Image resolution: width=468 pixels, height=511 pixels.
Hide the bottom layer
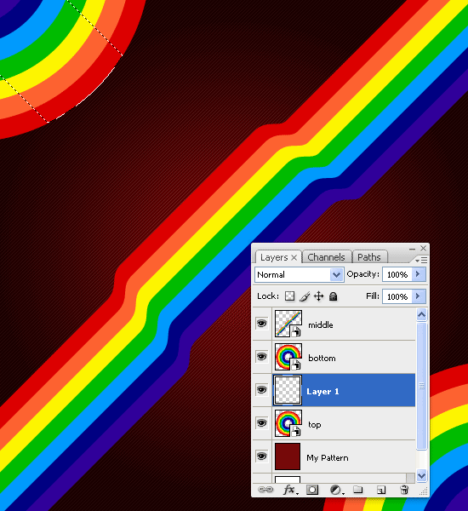pos(261,357)
